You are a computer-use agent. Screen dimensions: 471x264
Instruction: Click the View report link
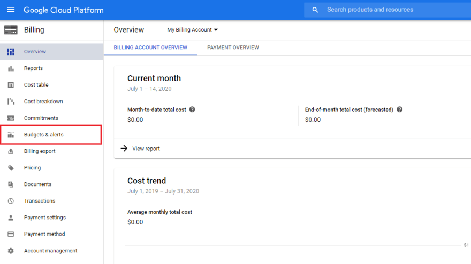coord(146,149)
